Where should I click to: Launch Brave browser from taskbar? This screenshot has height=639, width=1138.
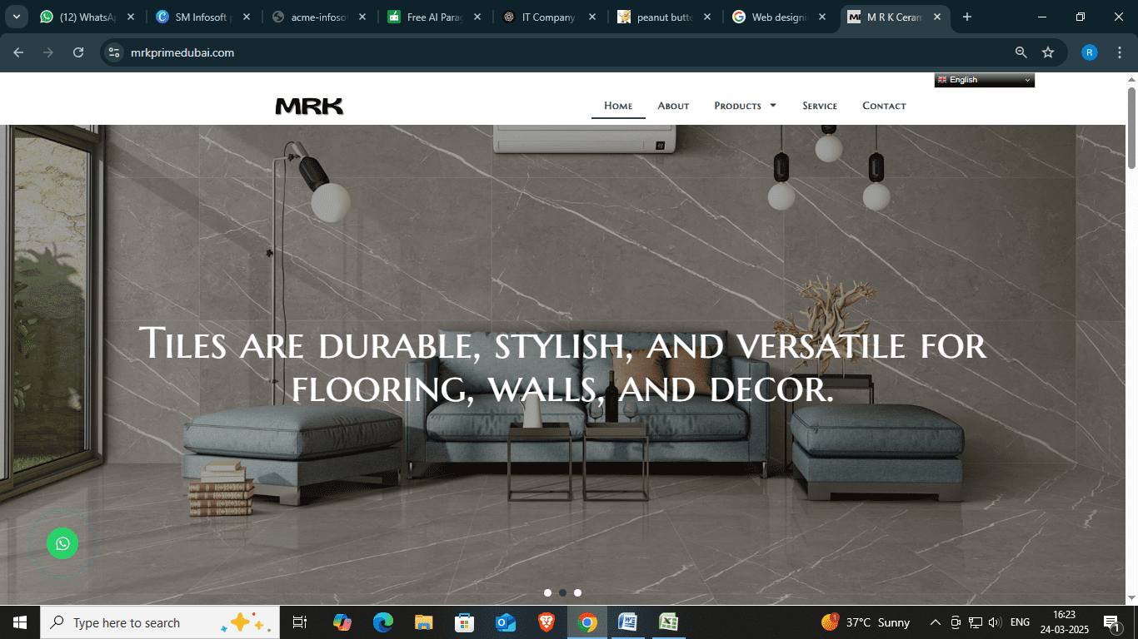click(546, 622)
